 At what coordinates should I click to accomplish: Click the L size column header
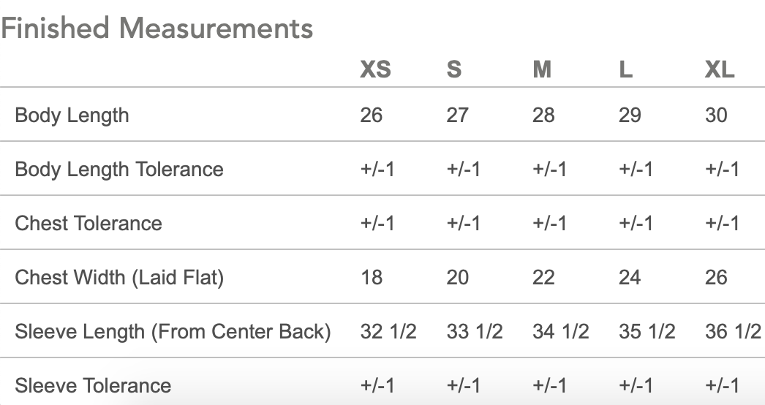[625, 69]
